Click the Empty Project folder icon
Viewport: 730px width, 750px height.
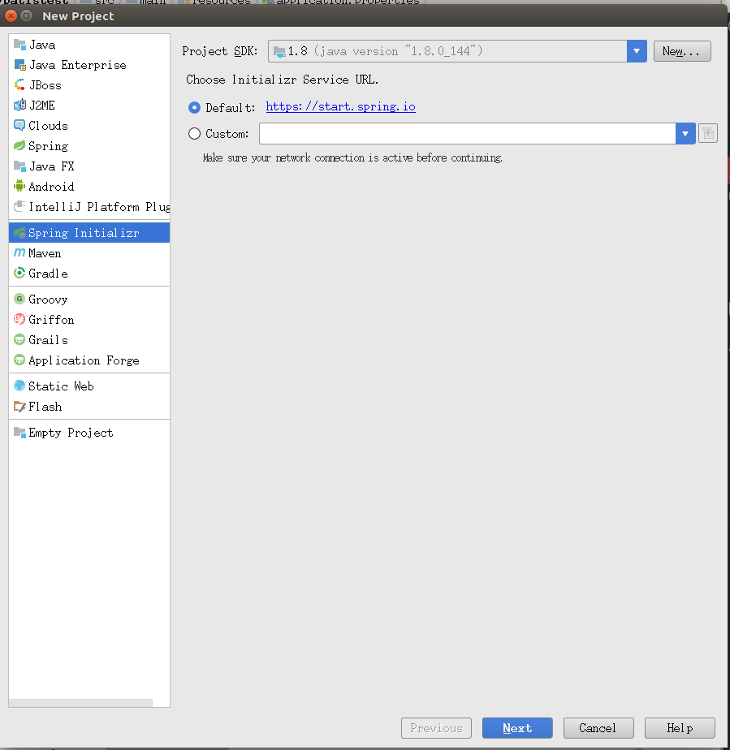point(19,432)
